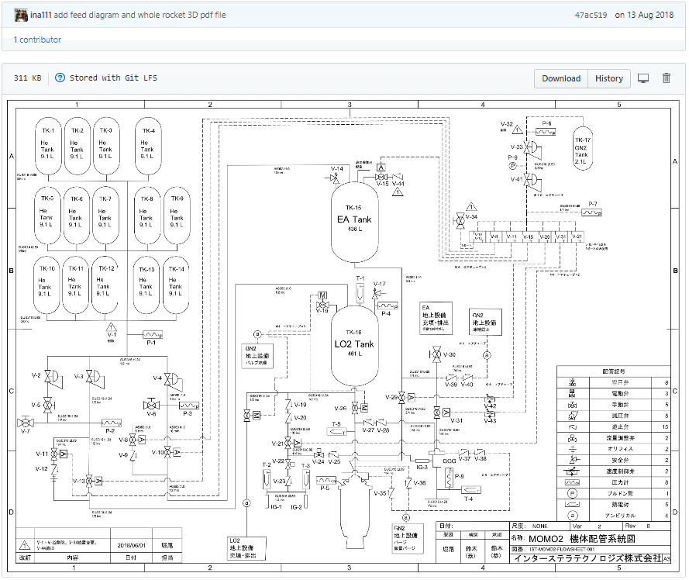Click the T-4 thermocouple symbol
689x580 pixels.
tap(470, 490)
